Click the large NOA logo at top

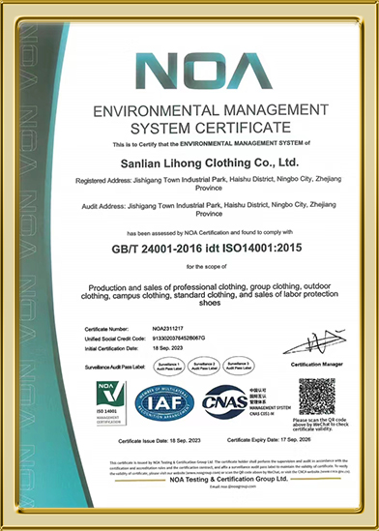click(x=204, y=71)
